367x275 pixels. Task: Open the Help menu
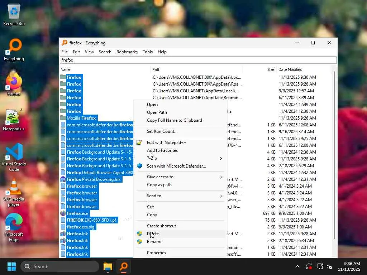point(162,52)
